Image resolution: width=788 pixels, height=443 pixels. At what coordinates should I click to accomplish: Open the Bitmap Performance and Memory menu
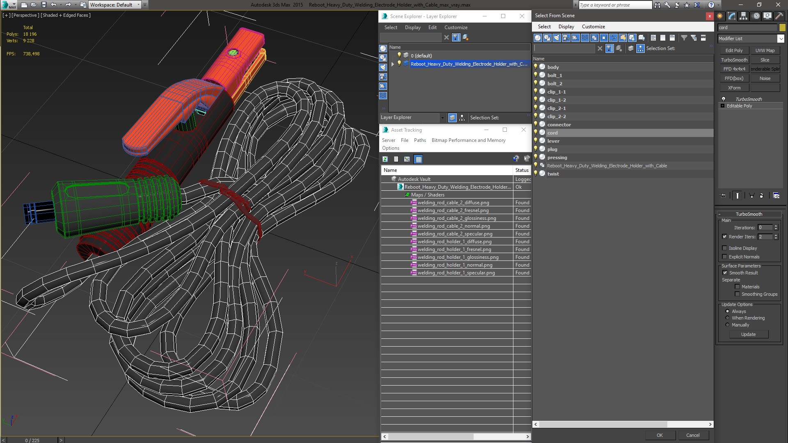(468, 140)
